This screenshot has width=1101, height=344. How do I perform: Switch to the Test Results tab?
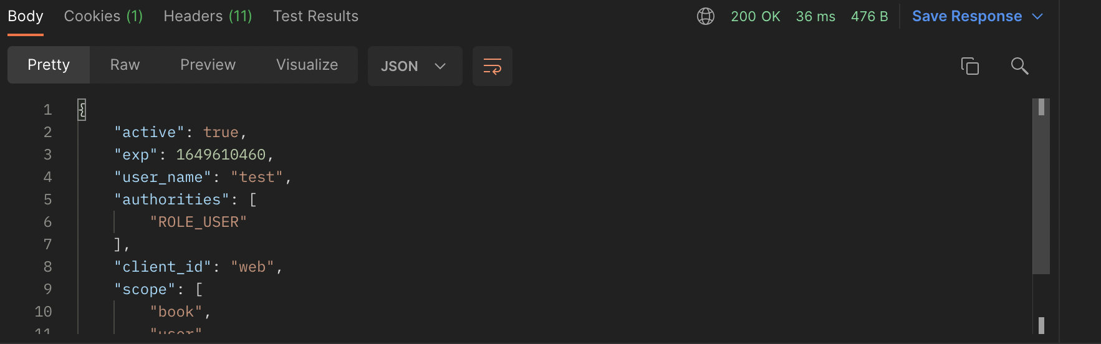(315, 16)
